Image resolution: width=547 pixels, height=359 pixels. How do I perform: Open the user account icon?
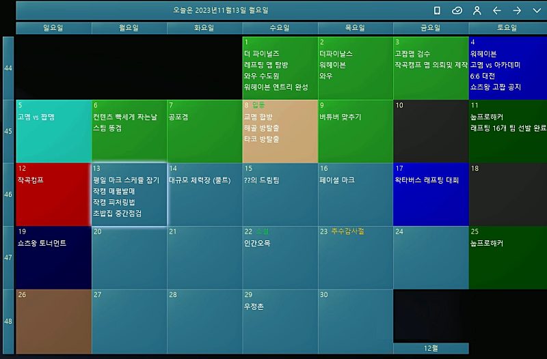477,11
